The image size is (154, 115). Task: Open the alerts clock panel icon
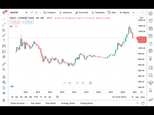pos(150,21)
